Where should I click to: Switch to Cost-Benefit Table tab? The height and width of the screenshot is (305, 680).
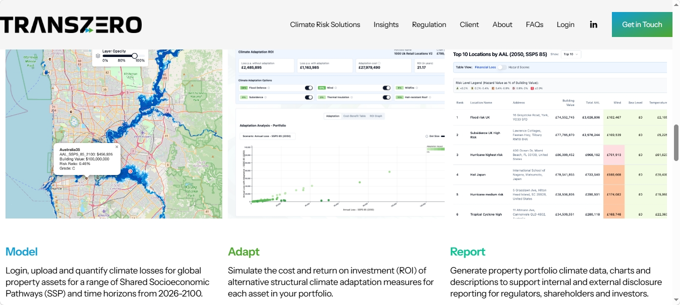355,115
